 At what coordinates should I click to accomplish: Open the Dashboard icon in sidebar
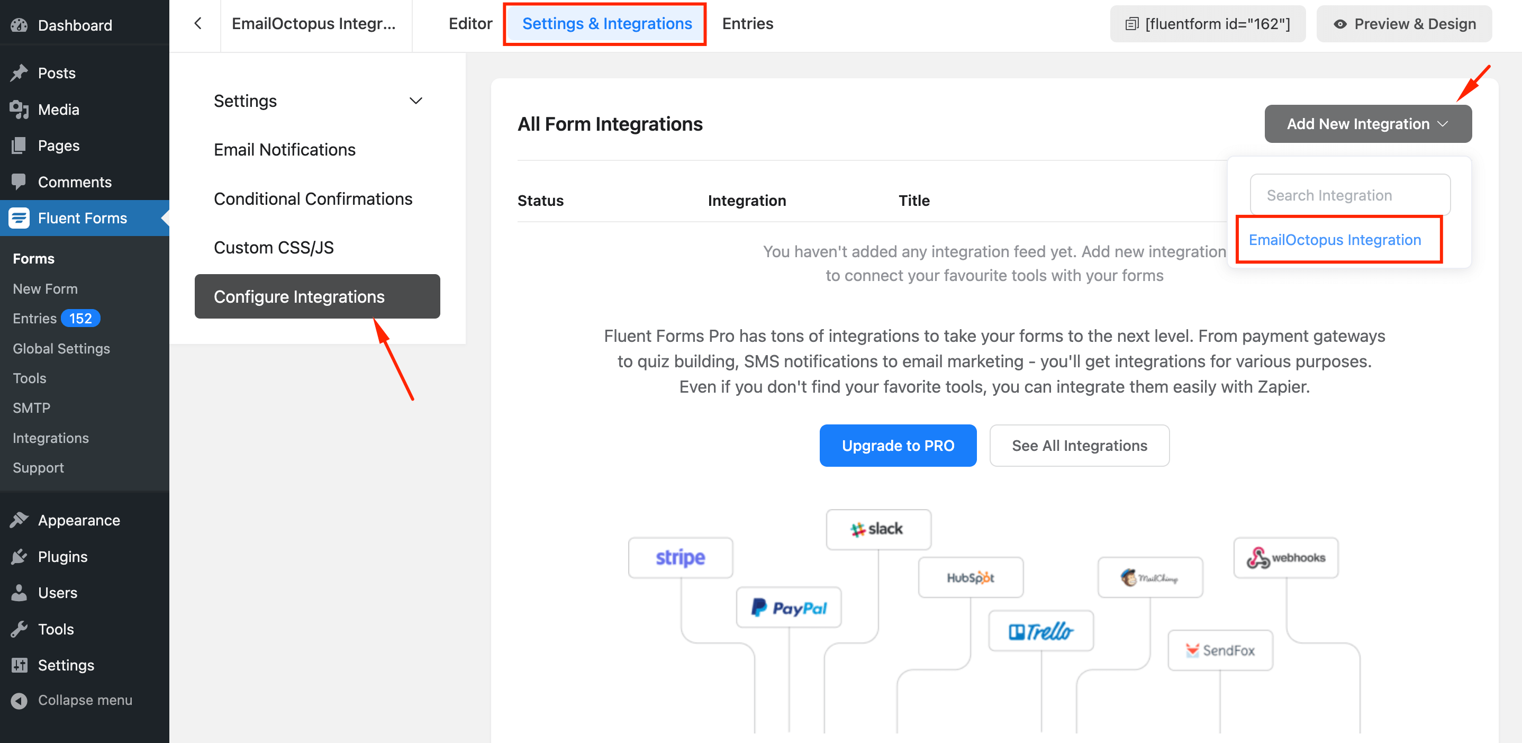tap(19, 25)
